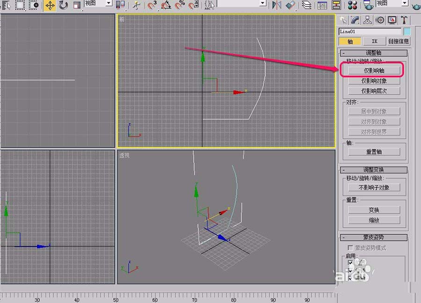Enable the 蒙皮姿势模式 checkbox
This screenshot has height=303, width=421.
pyautogui.click(x=350, y=247)
